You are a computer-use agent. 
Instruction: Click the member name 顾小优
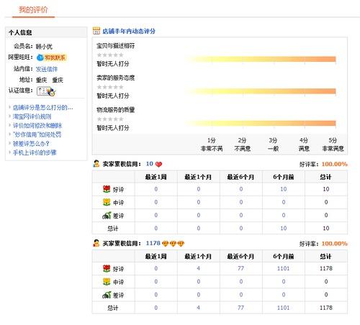click(44, 47)
